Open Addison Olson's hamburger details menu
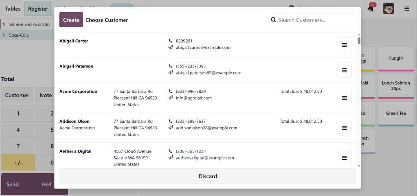Viewport: 417px width, 196px height. (x=344, y=128)
